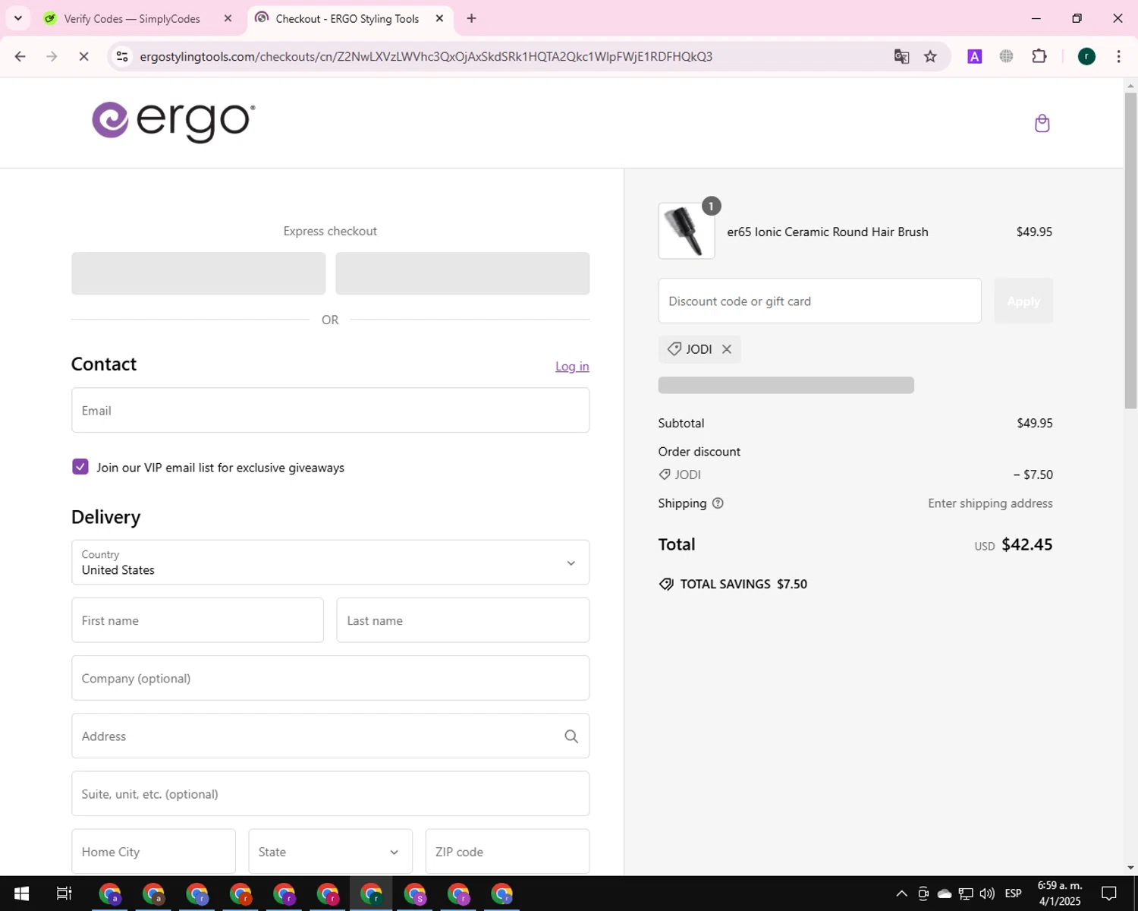The width and height of the screenshot is (1138, 911).
Task: Click the Address input field
Action: pos(330,736)
